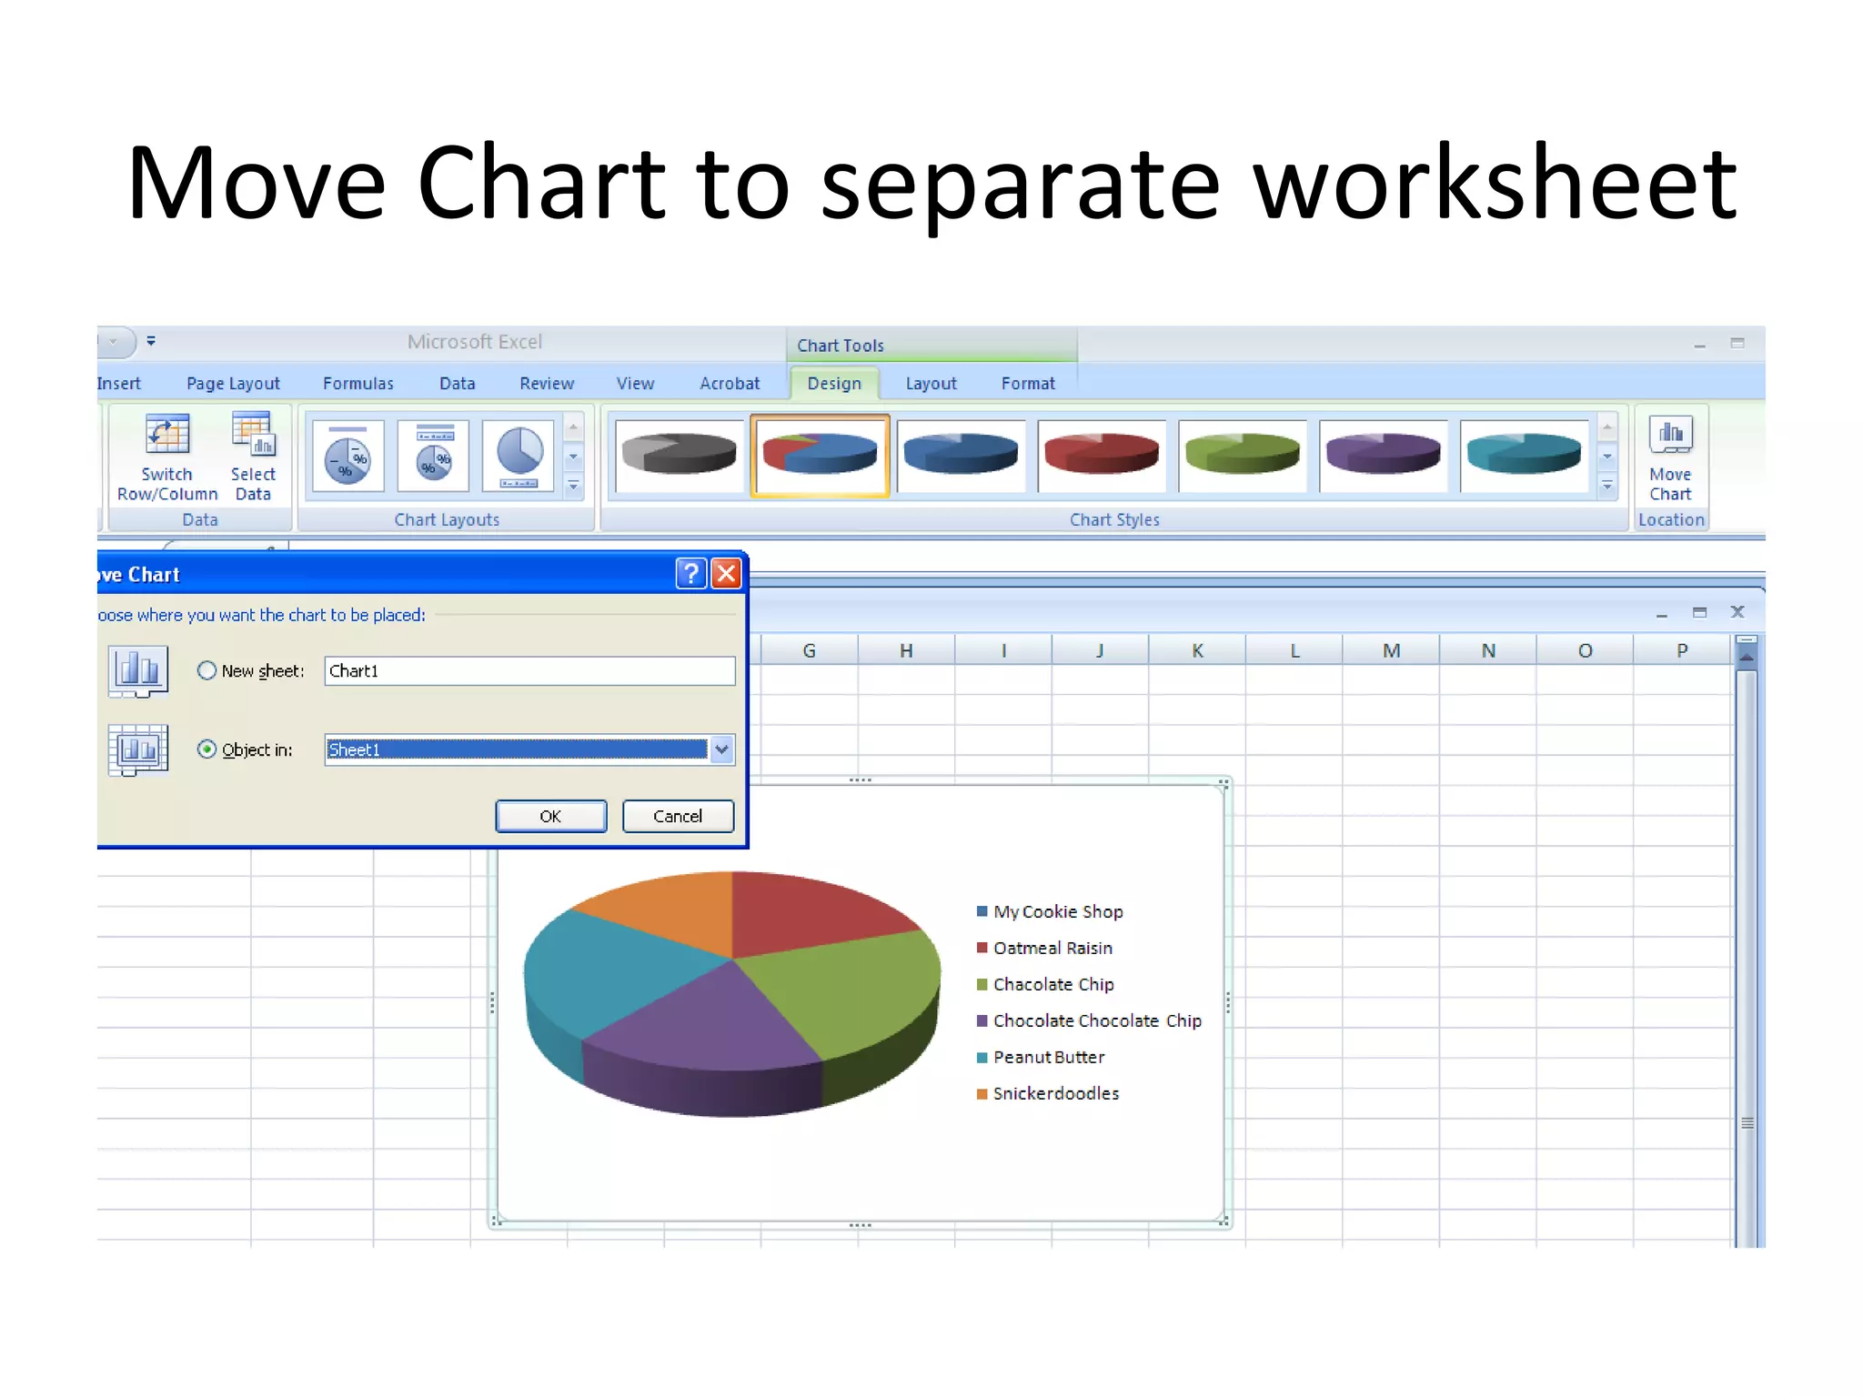Minimize the inner workbook window
The width and height of the screenshot is (1863, 1397).
tap(1662, 614)
